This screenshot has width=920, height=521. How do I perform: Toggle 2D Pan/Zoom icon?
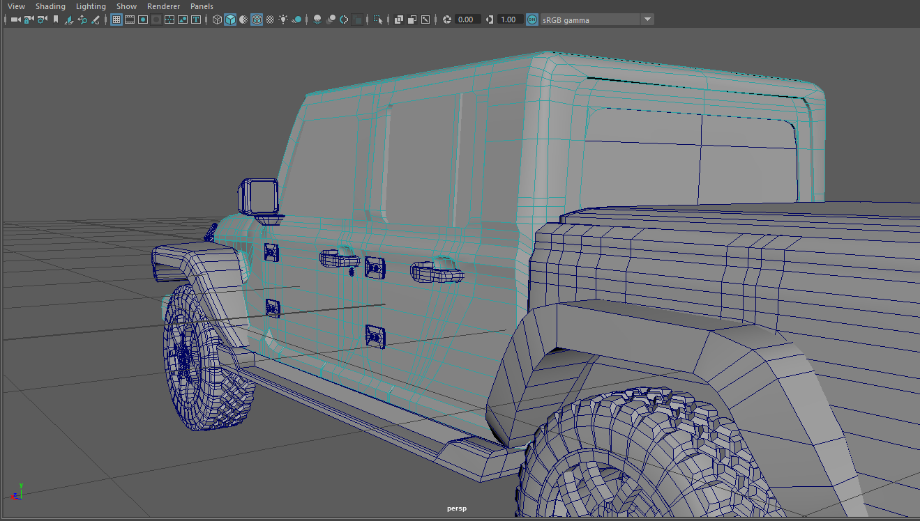click(82, 20)
